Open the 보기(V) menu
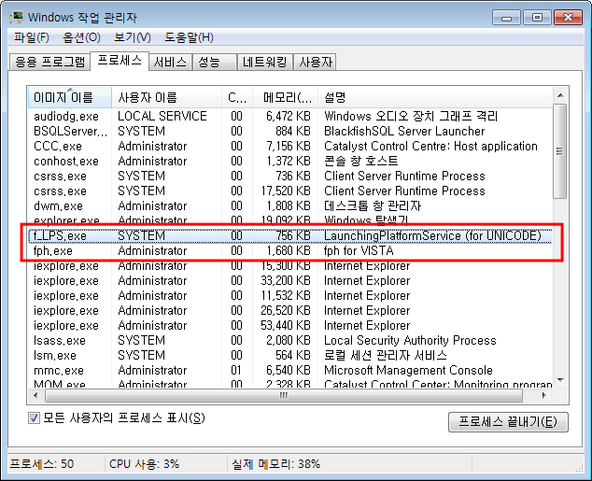The width and height of the screenshot is (592, 481). [133, 37]
